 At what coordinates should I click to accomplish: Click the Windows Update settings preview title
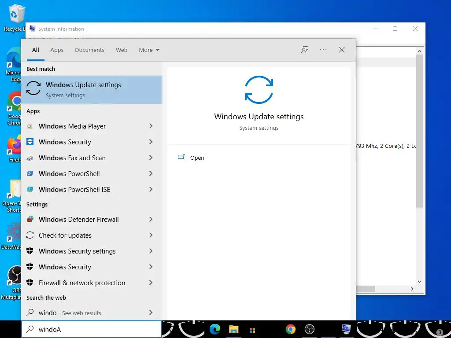point(259,116)
